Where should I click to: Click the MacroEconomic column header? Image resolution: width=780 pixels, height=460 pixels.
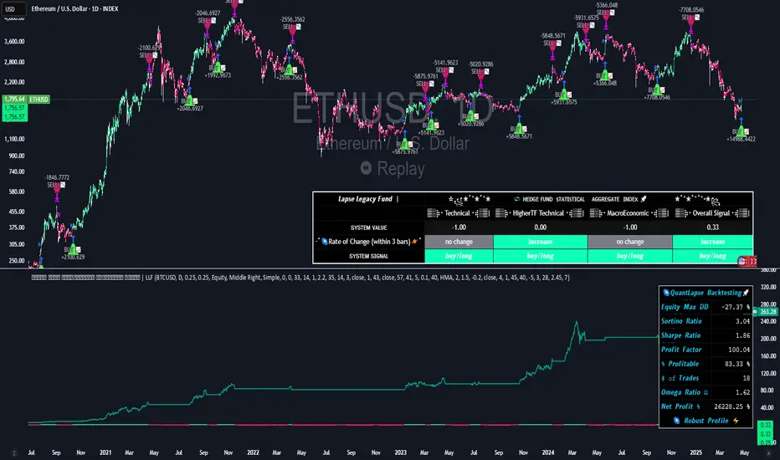629,212
